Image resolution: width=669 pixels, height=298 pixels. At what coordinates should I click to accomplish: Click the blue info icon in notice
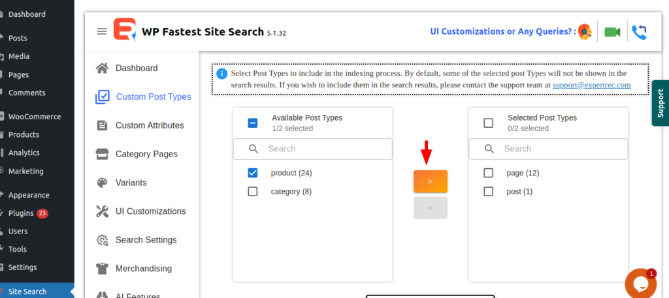(x=222, y=74)
